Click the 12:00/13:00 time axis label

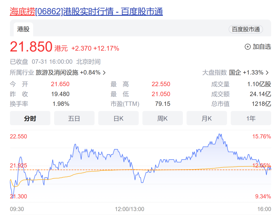(129, 209)
